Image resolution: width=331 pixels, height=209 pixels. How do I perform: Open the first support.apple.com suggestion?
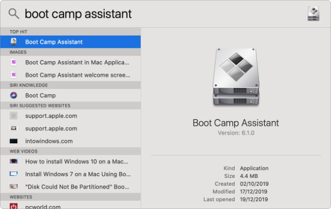tap(71, 116)
